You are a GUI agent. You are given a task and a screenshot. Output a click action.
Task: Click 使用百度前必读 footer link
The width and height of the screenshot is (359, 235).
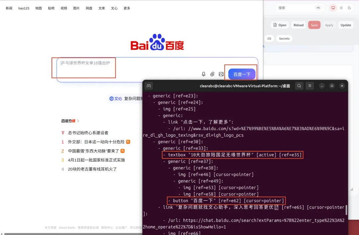coord(88,227)
